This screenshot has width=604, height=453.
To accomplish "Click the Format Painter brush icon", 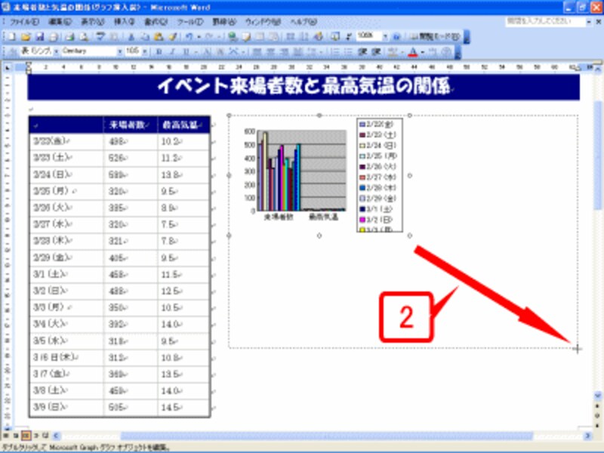I will pyautogui.click(x=172, y=36).
